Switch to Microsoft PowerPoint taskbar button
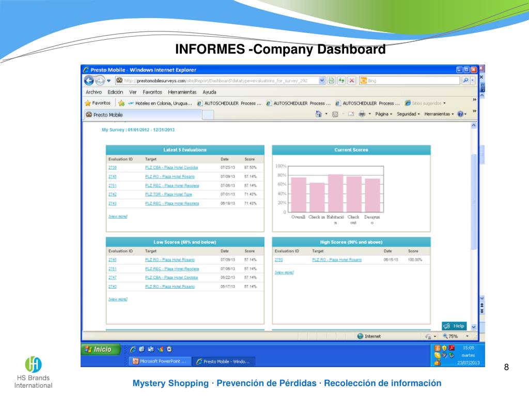The image size is (529, 396). tap(160, 361)
